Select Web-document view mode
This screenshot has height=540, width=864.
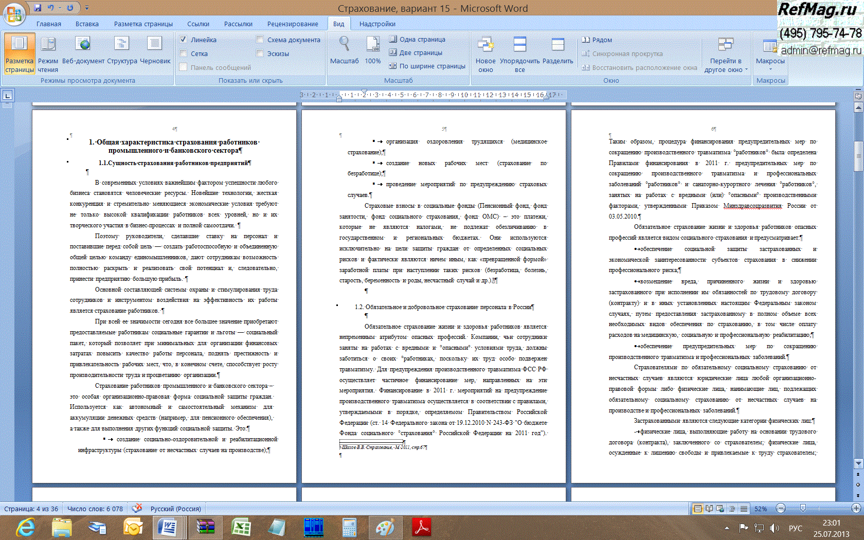tap(83, 53)
